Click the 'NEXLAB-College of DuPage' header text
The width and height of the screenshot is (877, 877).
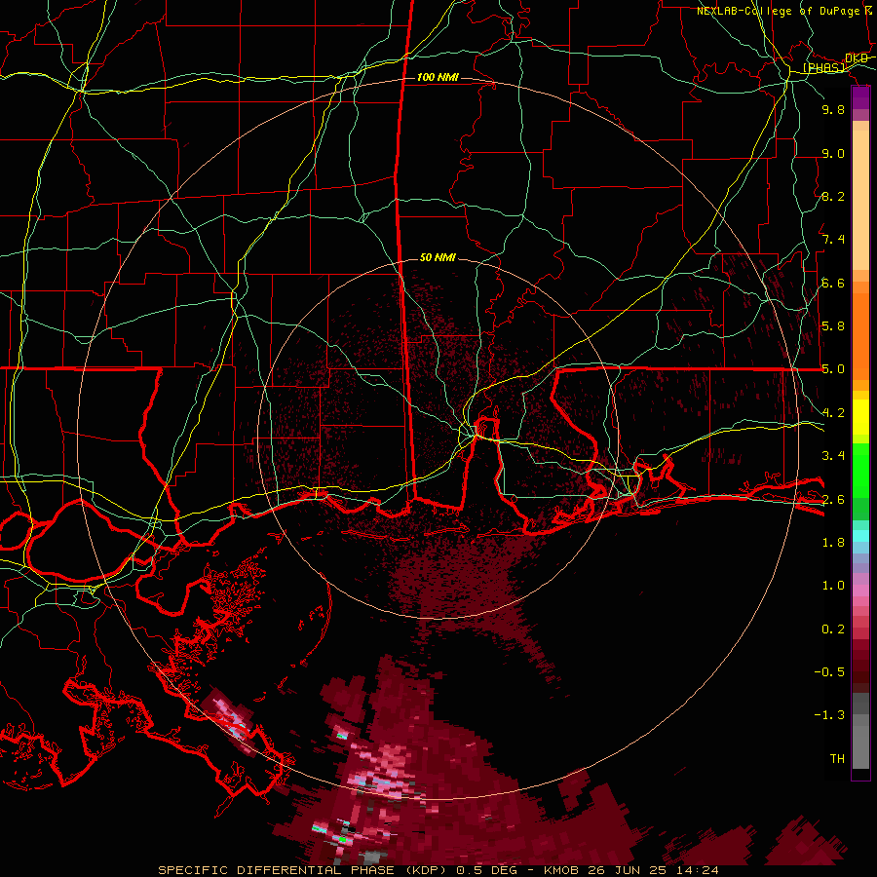(778, 11)
